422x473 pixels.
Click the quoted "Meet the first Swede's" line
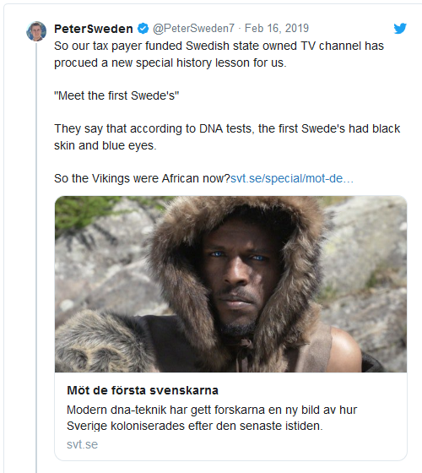point(116,95)
